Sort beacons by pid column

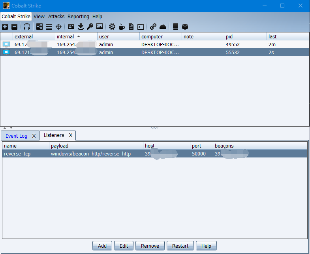tap(245, 36)
